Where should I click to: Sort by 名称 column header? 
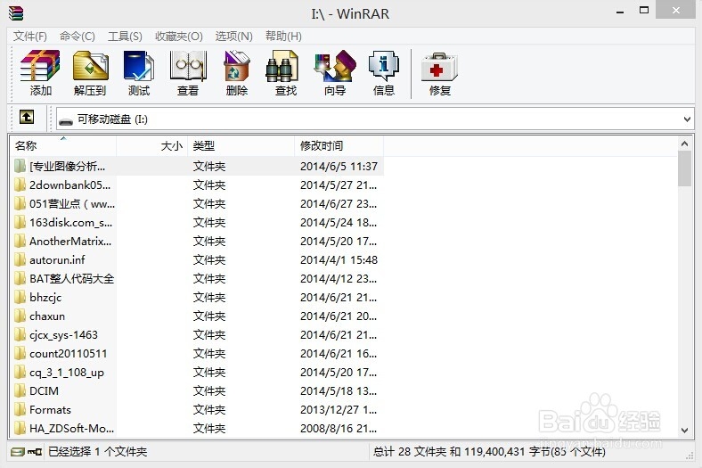[x=62, y=145]
